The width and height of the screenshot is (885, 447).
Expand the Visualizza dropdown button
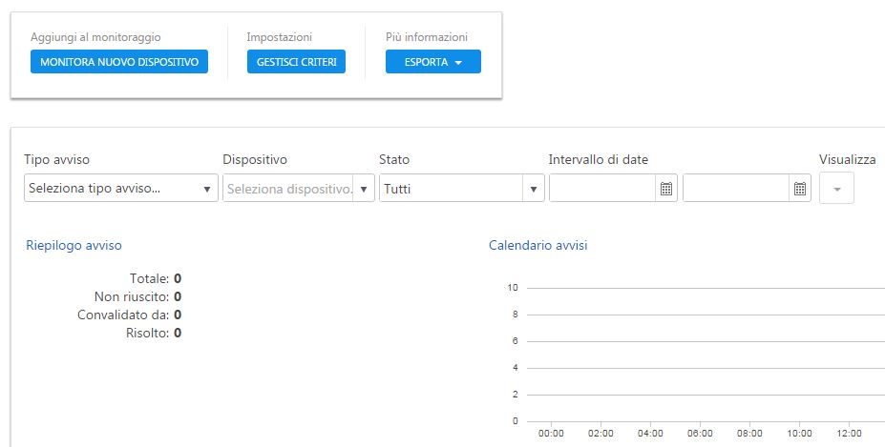click(836, 189)
